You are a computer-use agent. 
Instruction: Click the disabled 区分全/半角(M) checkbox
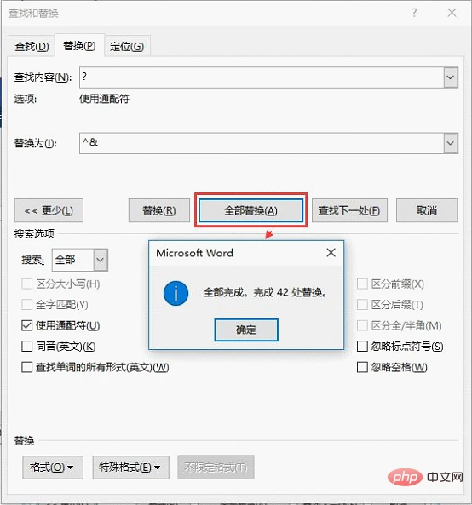pyautogui.click(x=362, y=325)
